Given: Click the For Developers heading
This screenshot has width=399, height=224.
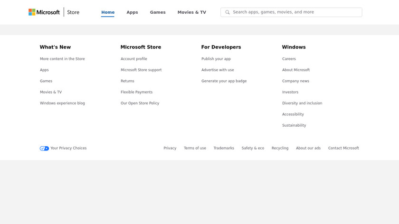Looking at the screenshot, I should tap(221, 47).
